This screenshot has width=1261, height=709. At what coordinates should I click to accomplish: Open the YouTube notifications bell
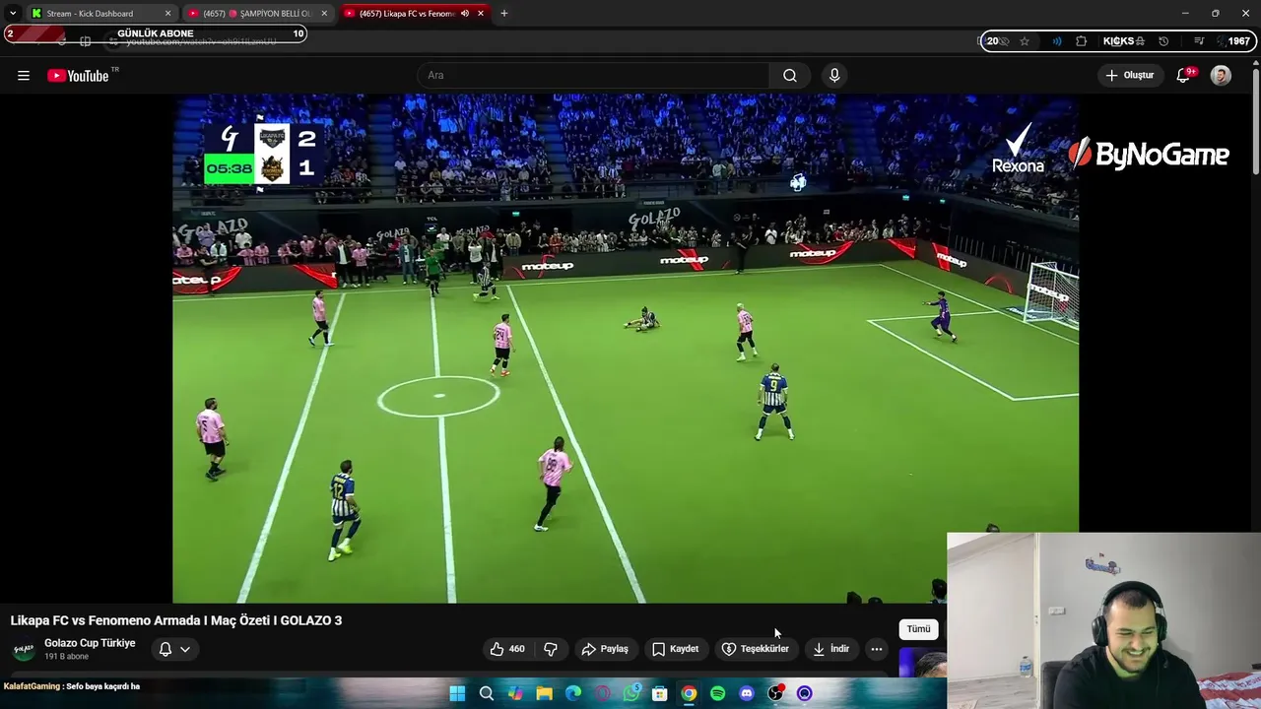tap(1184, 76)
